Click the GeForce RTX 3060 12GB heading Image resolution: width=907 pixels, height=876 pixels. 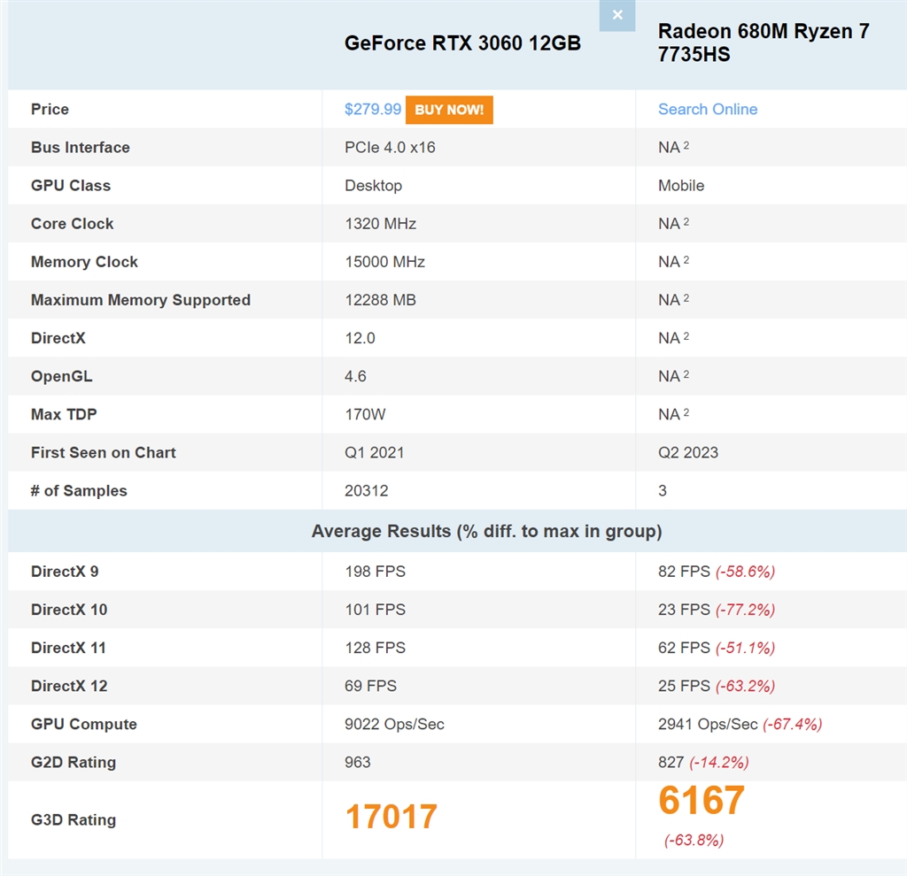pos(462,43)
